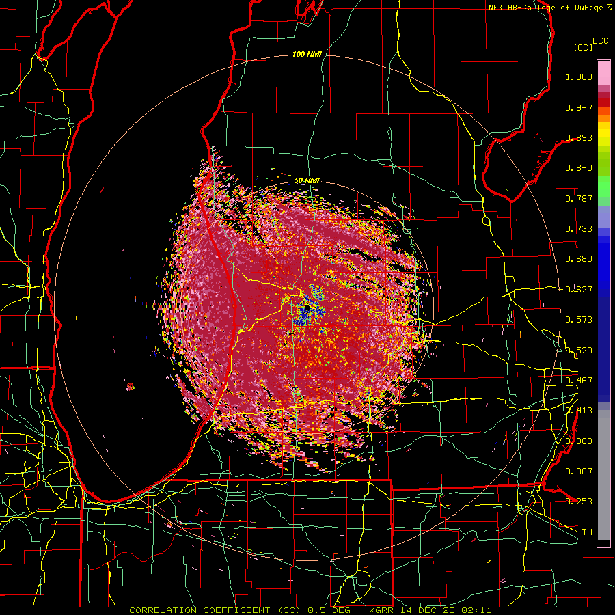Select the 0.573 legend value
The image size is (615, 615).
point(579,320)
